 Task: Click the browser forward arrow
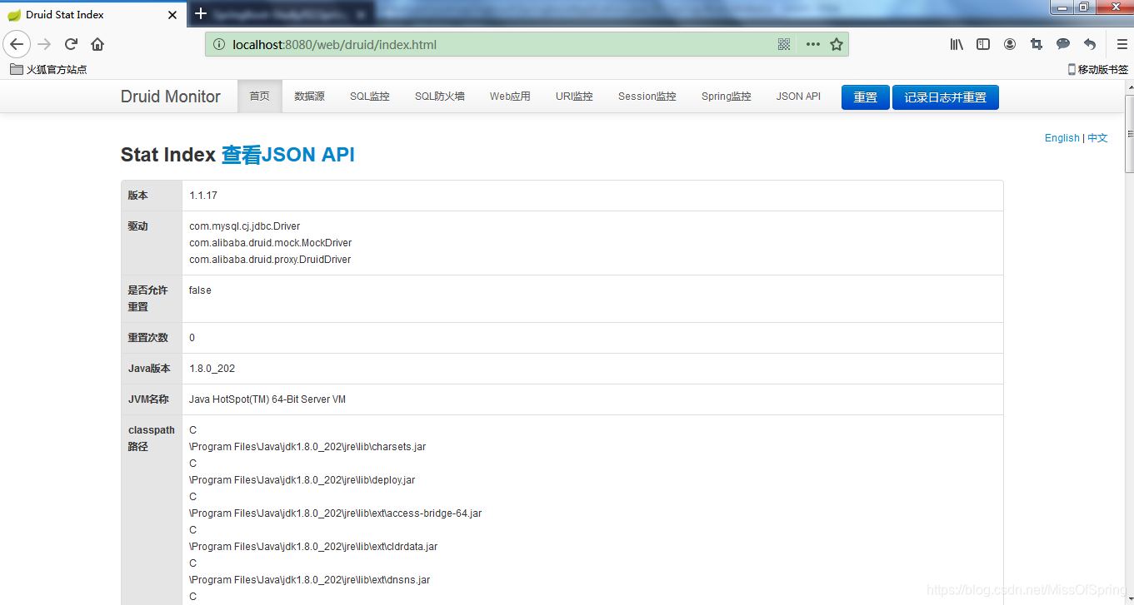pyautogui.click(x=44, y=44)
